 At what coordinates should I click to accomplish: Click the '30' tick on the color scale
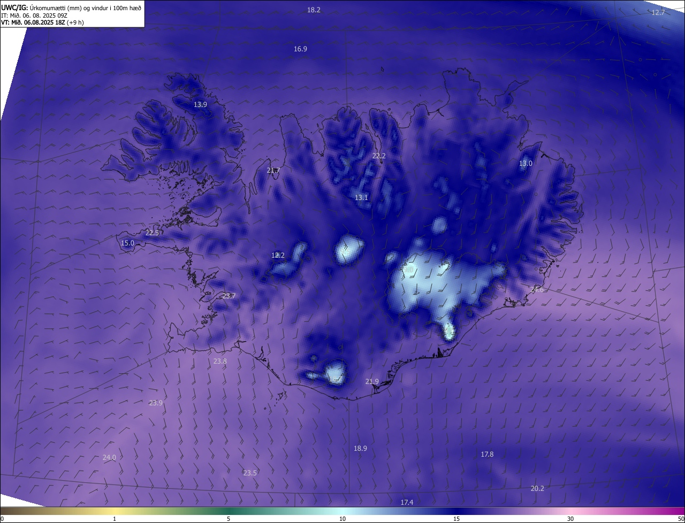tap(570, 519)
